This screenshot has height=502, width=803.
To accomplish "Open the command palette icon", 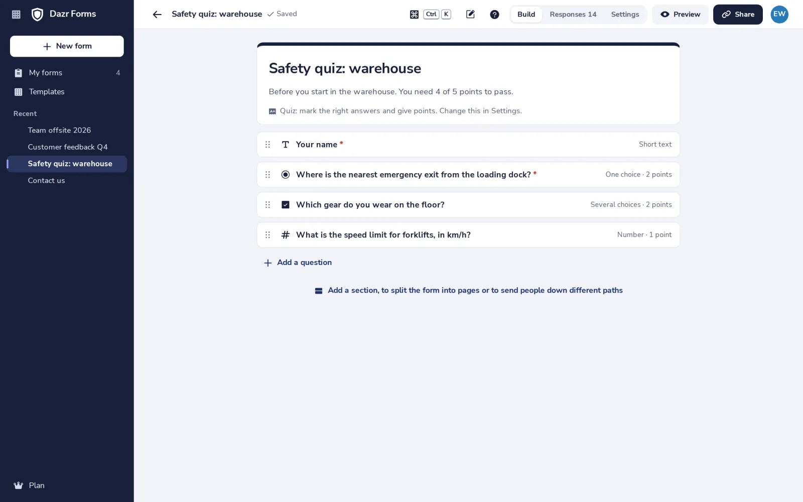I will coord(414,15).
